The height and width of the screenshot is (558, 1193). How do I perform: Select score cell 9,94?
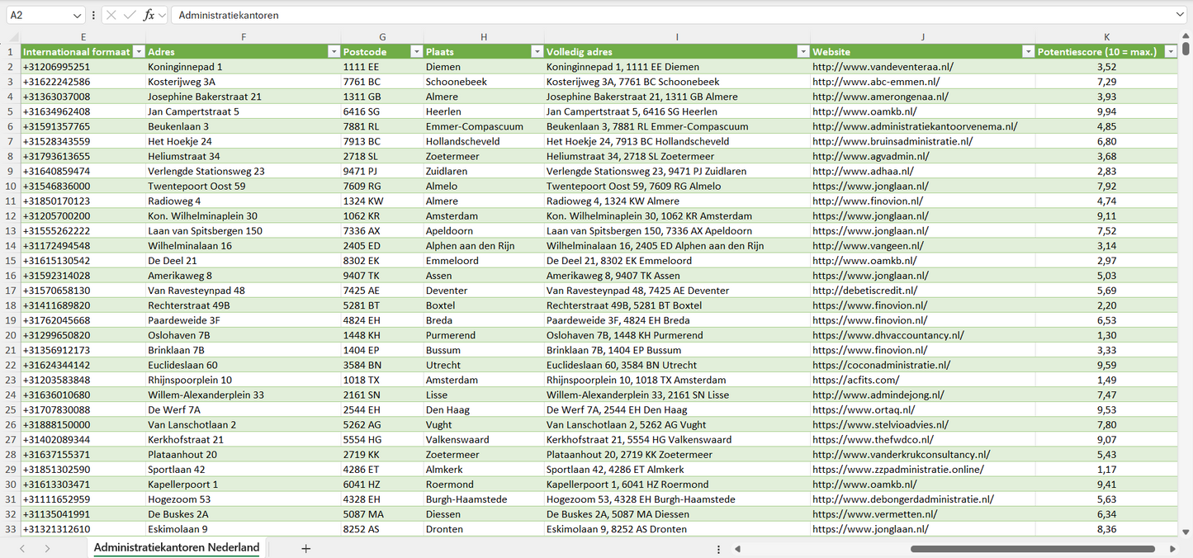1106,111
